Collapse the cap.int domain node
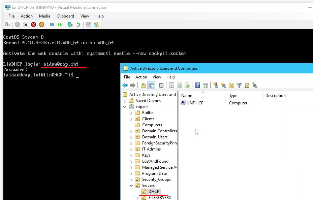 [125, 107]
